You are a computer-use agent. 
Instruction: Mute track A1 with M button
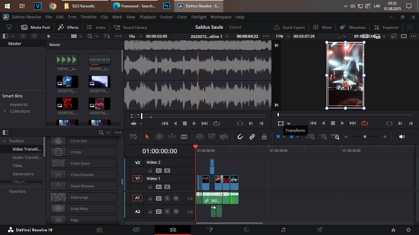pos(176,198)
